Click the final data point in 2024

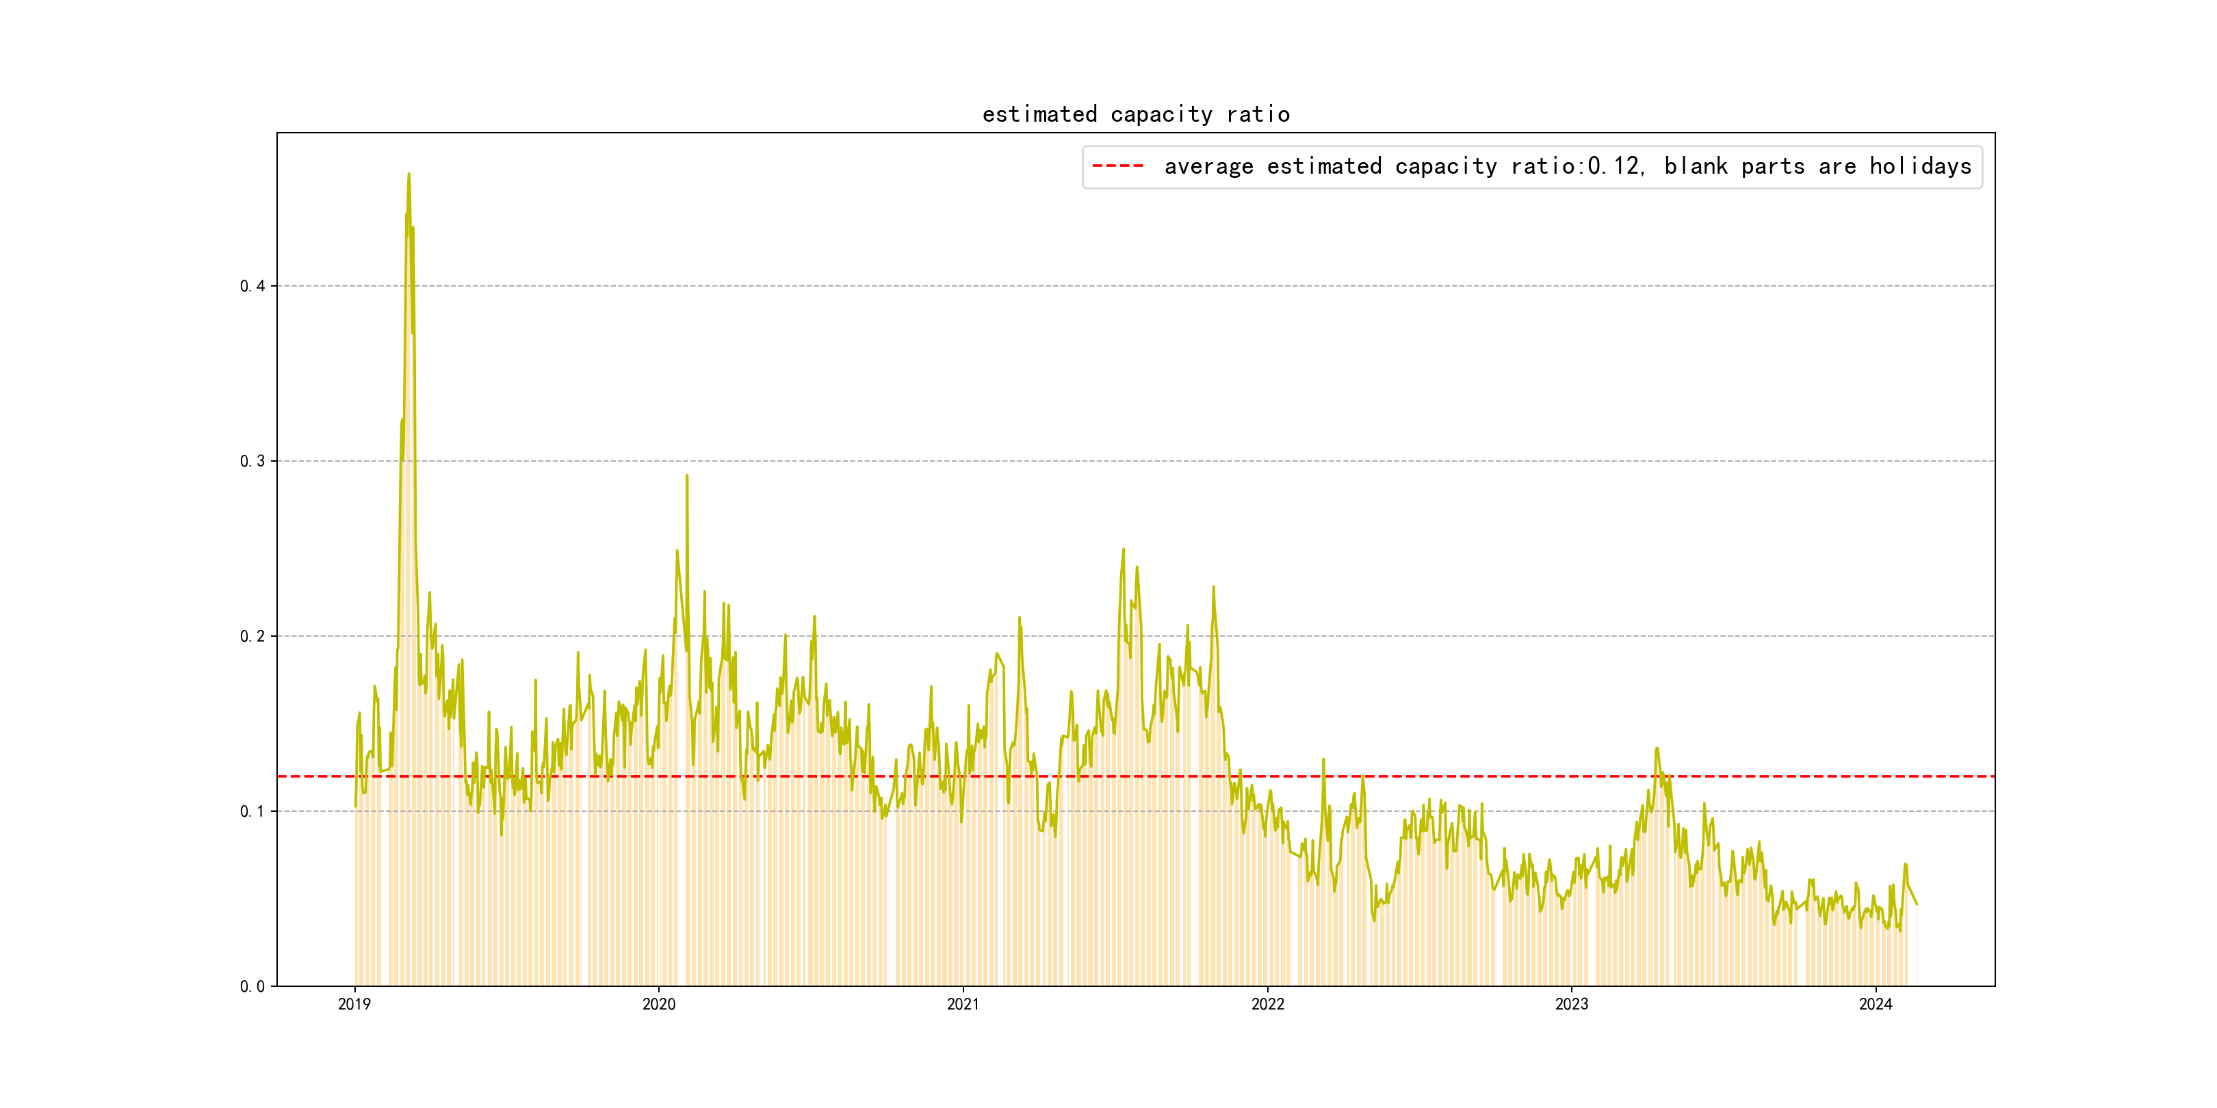click(x=1917, y=904)
